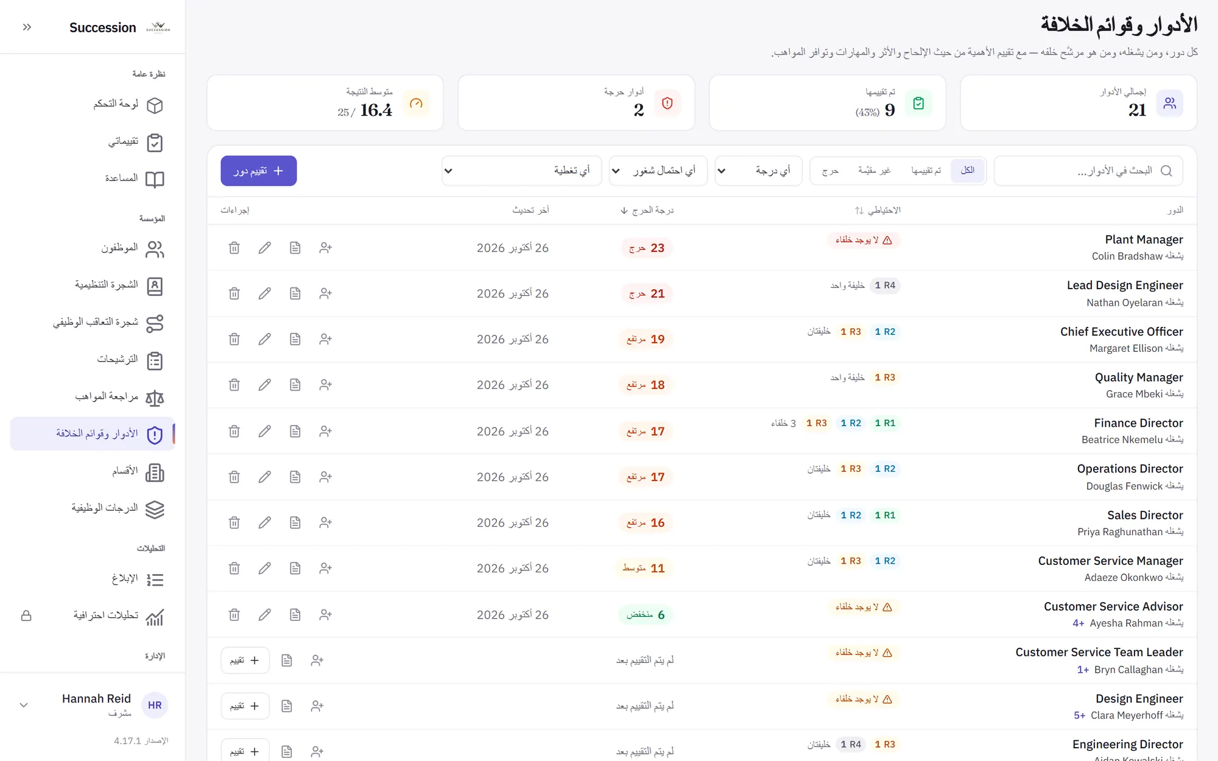Go to الموظفون employees page
This screenshot has height=761, width=1218.
pos(132,249)
